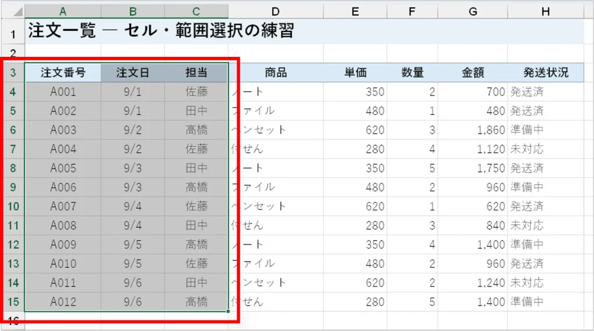The width and height of the screenshot is (594, 331).
Task: Select row 15 header
Action: [13, 302]
